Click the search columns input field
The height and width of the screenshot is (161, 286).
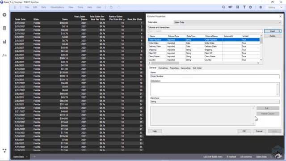coord(206,31)
